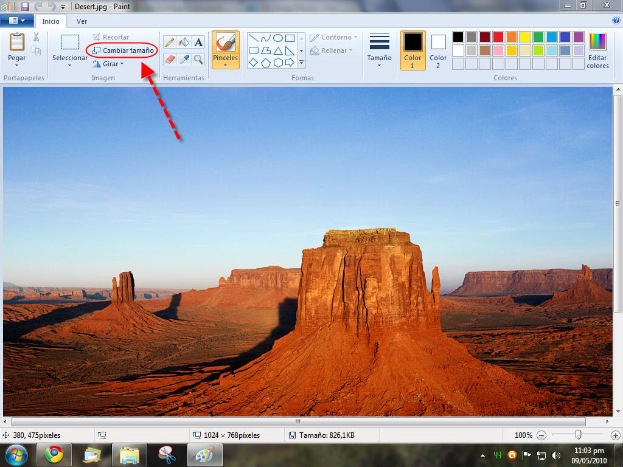This screenshot has height=467, width=623.
Task: Open Google Chrome from the taskbar
Action: pyautogui.click(x=54, y=455)
